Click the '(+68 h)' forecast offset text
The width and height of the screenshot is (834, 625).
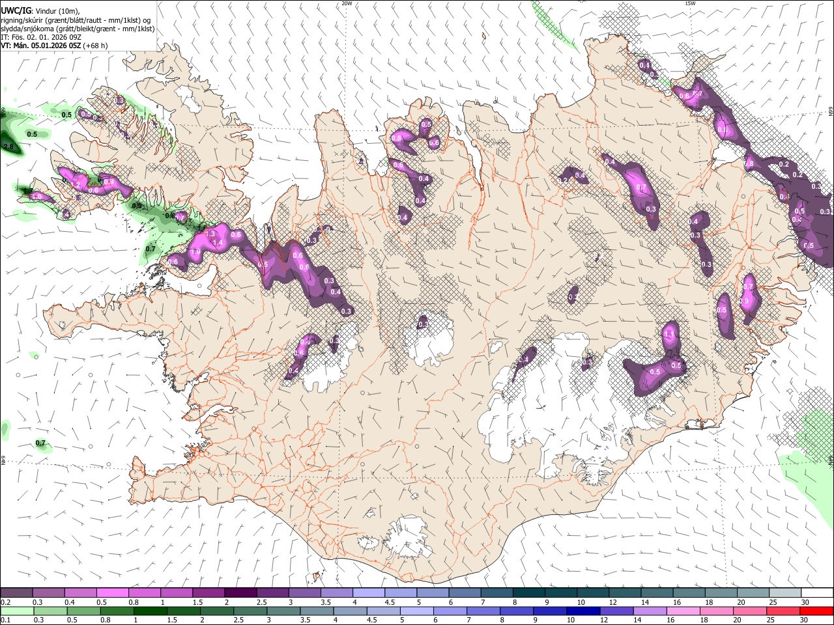pos(95,46)
